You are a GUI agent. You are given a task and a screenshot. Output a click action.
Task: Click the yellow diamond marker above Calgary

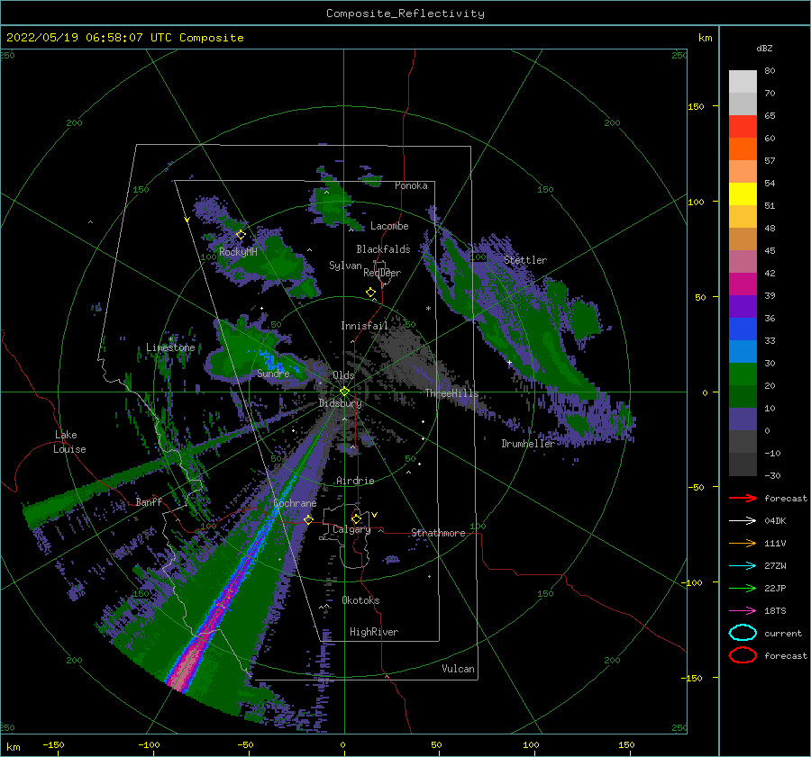tap(356, 518)
